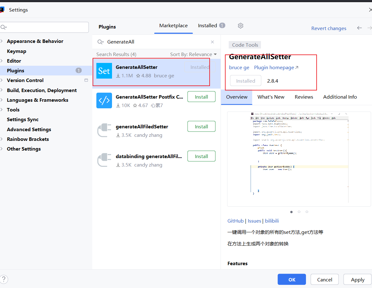
Task: Open the bilibili link
Action: pyautogui.click(x=272, y=221)
